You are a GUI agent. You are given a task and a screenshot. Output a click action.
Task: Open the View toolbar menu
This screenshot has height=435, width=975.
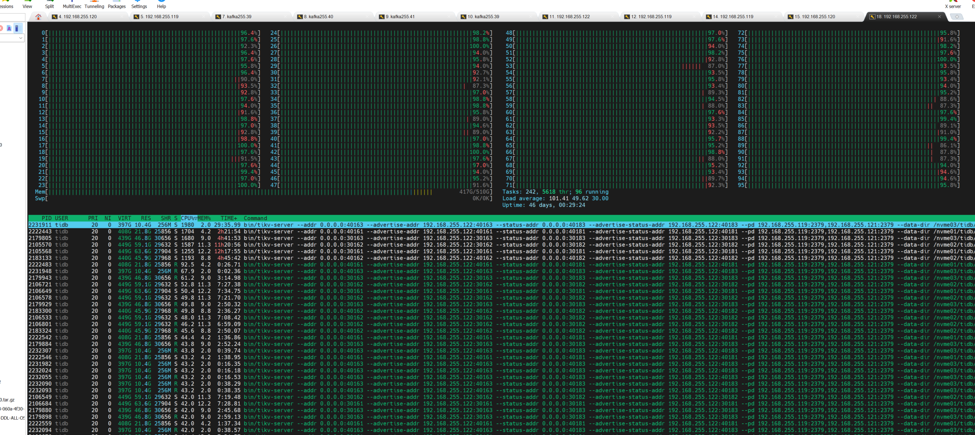tap(27, 5)
